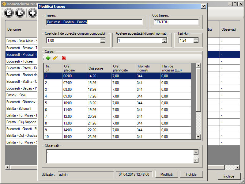The height and width of the screenshot is (184, 245).
Task: Click the Oră sosire column header
Action: [99, 68]
